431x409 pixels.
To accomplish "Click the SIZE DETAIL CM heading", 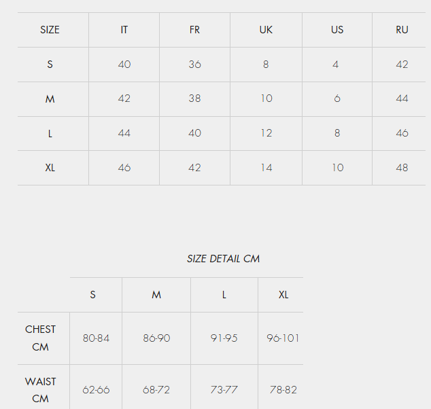I will click(223, 259).
